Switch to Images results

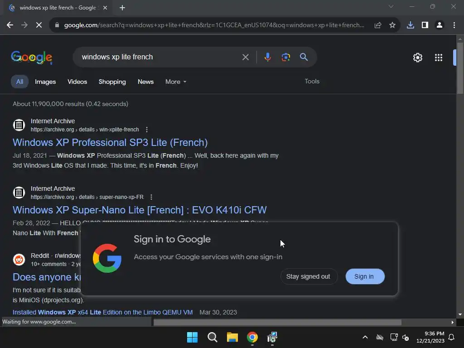coord(45,82)
